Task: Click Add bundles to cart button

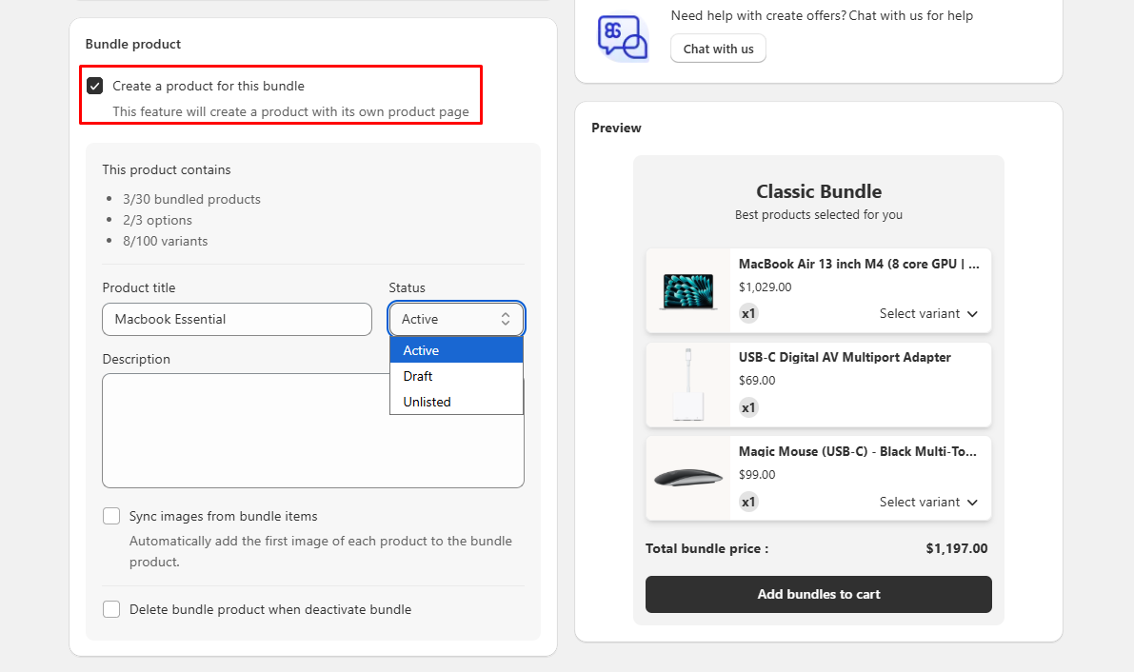Action: [x=819, y=594]
